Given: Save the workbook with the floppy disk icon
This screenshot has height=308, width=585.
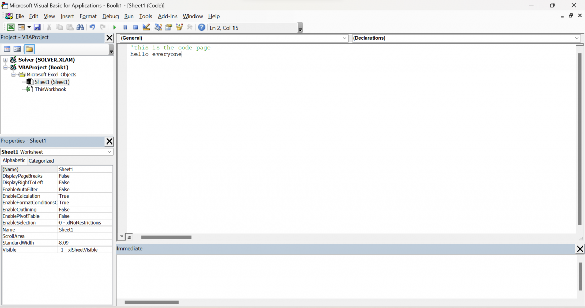Looking at the screenshot, I should click(x=37, y=27).
